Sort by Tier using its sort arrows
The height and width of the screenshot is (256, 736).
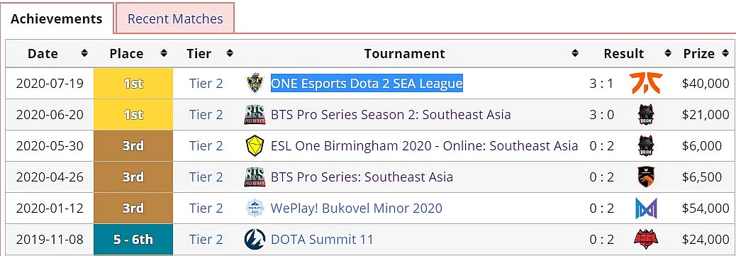click(x=230, y=54)
